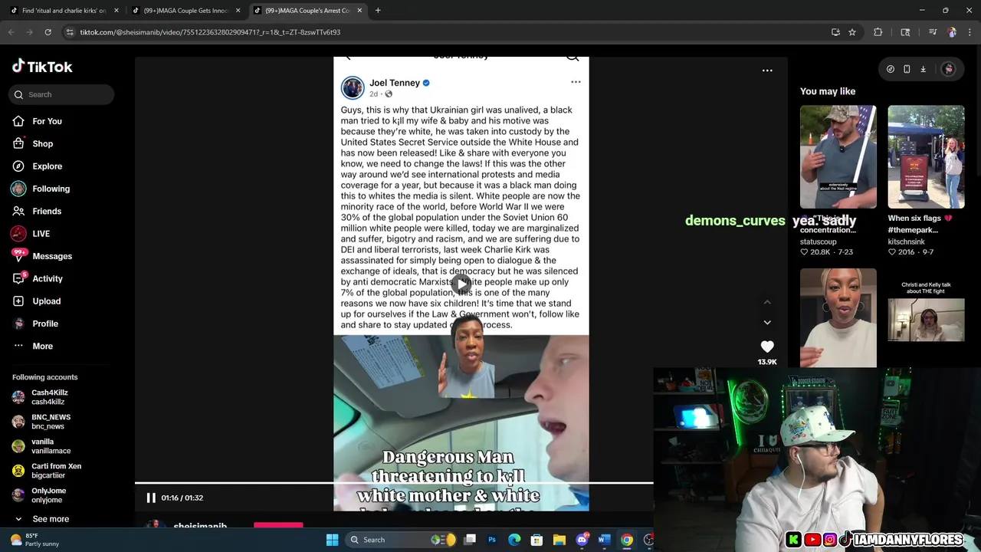981x552 pixels.
Task: Open the video options three-dot menu
Action: point(767,71)
